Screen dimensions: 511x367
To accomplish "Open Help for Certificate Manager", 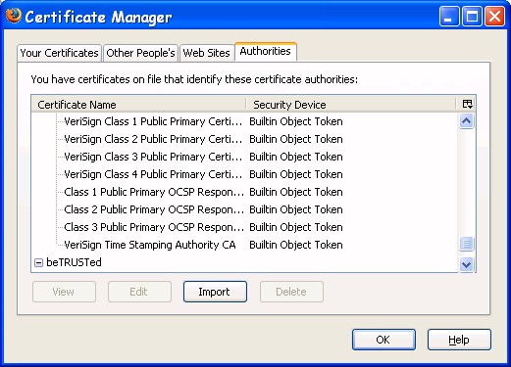I will coord(459,340).
